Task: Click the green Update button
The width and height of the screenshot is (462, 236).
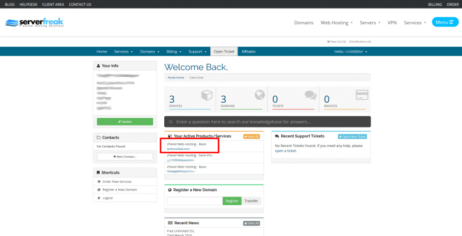Action: [125, 122]
